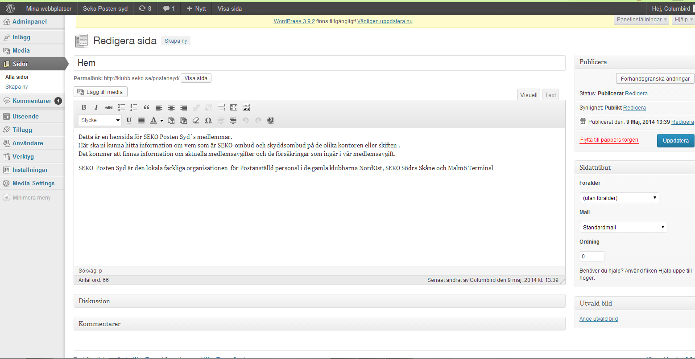695x359 pixels.
Task: Justify text with full alignment
Action: pyautogui.click(x=141, y=120)
